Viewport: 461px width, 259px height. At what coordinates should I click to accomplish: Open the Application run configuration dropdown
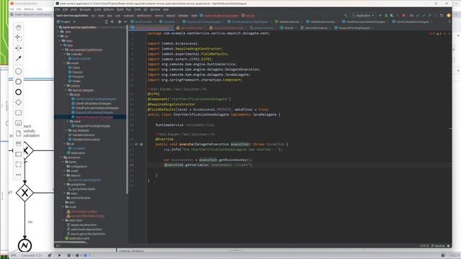[363, 15]
